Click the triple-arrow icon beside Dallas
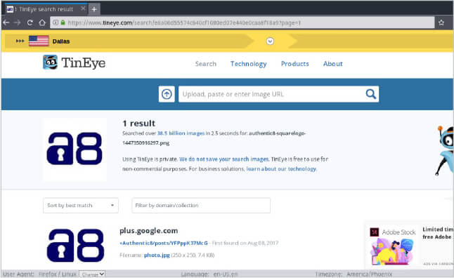The image size is (454, 278). 20,41
